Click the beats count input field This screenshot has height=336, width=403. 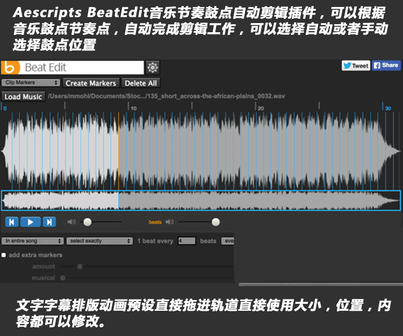click(x=187, y=241)
